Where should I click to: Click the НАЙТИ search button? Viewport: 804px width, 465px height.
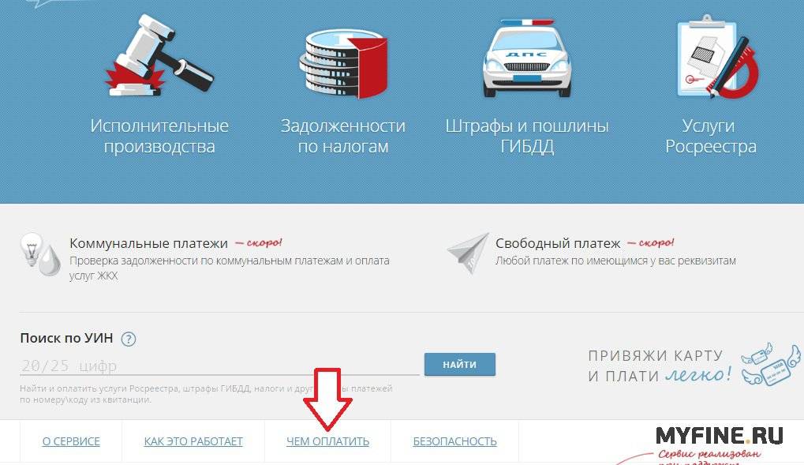[x=460, y=365]
